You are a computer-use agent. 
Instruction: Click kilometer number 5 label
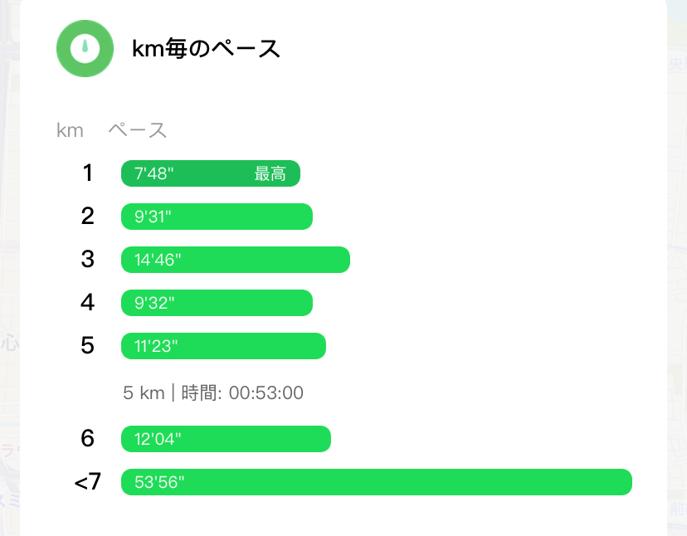[88, 346]
